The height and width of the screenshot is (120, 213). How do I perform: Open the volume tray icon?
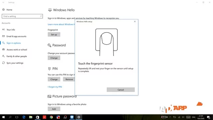tap(183, 117)
